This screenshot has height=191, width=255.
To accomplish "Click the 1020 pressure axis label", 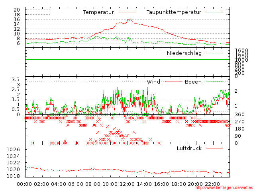I will (13, 170).
